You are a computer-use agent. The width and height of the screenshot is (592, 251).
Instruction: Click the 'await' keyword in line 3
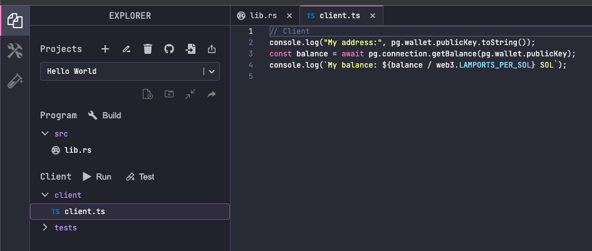353,54
